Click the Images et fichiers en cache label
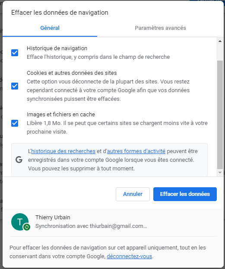This screenshot has width=225, height=269. coord(61,115)
